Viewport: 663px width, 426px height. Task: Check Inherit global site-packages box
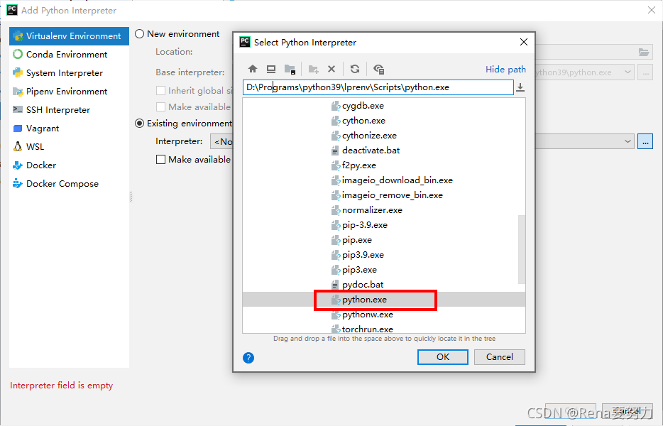coord(160,91)
